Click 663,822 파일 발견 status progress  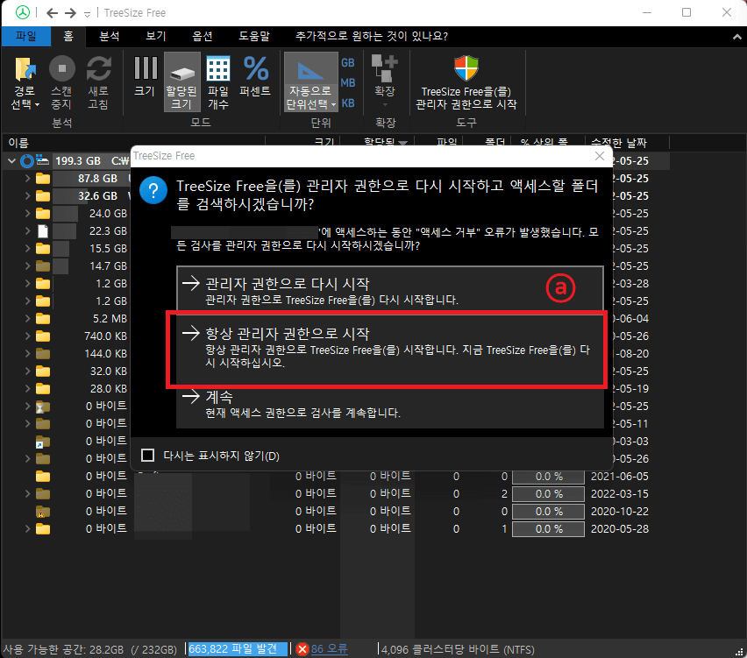237,649
